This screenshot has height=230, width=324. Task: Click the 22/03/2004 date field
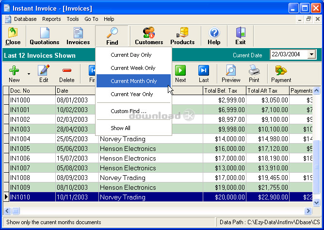(x=289, y=54)
